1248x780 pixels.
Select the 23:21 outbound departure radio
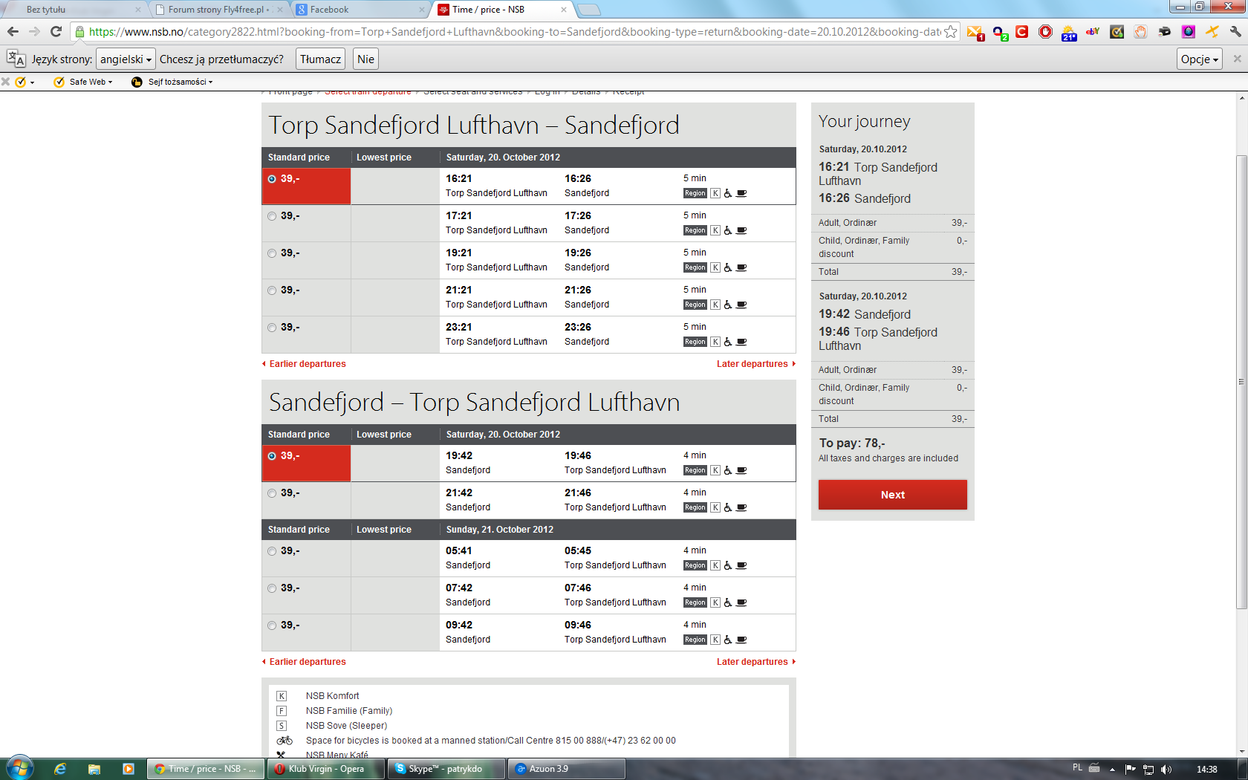coord(272,328)
